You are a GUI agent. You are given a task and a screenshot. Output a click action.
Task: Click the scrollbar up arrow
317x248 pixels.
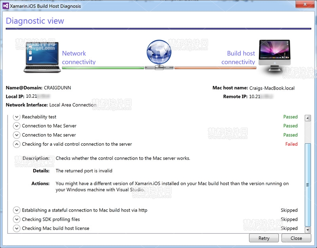[x=308, y=118]
